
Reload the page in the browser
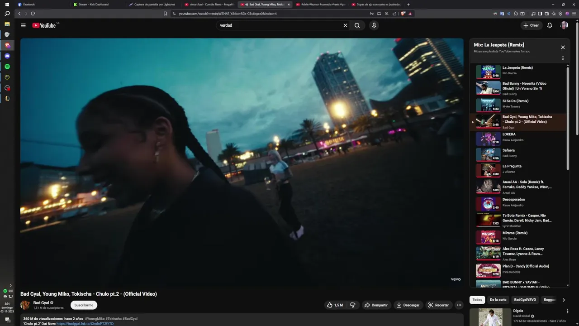point(33,14)
